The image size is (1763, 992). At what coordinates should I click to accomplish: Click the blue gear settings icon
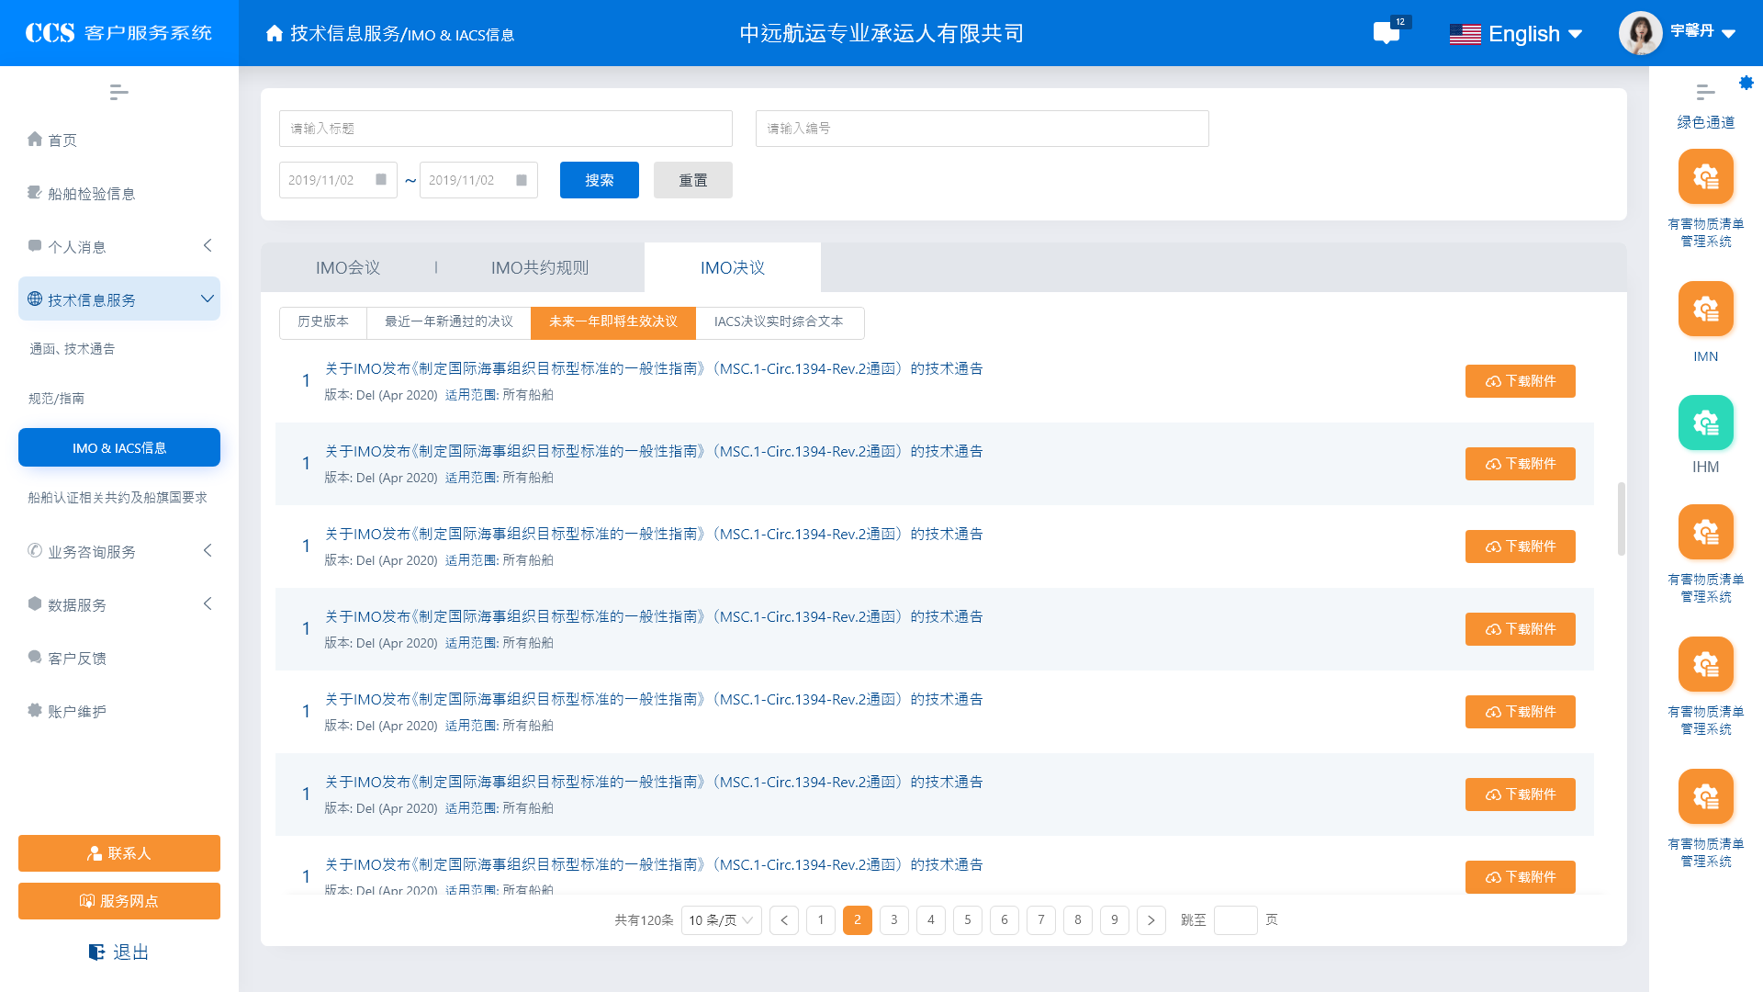(1746, 83)
